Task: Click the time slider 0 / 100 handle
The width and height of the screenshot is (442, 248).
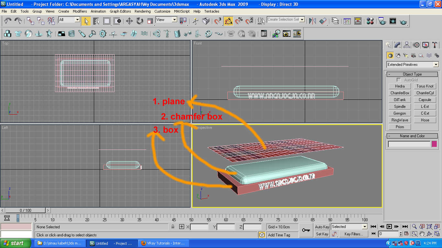Action: pos(26,211)
